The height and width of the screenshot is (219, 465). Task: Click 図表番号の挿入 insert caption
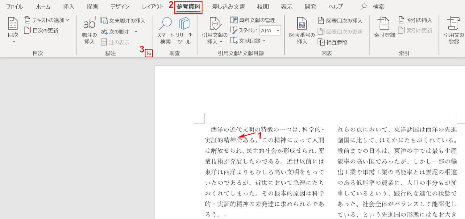(302, 31)
